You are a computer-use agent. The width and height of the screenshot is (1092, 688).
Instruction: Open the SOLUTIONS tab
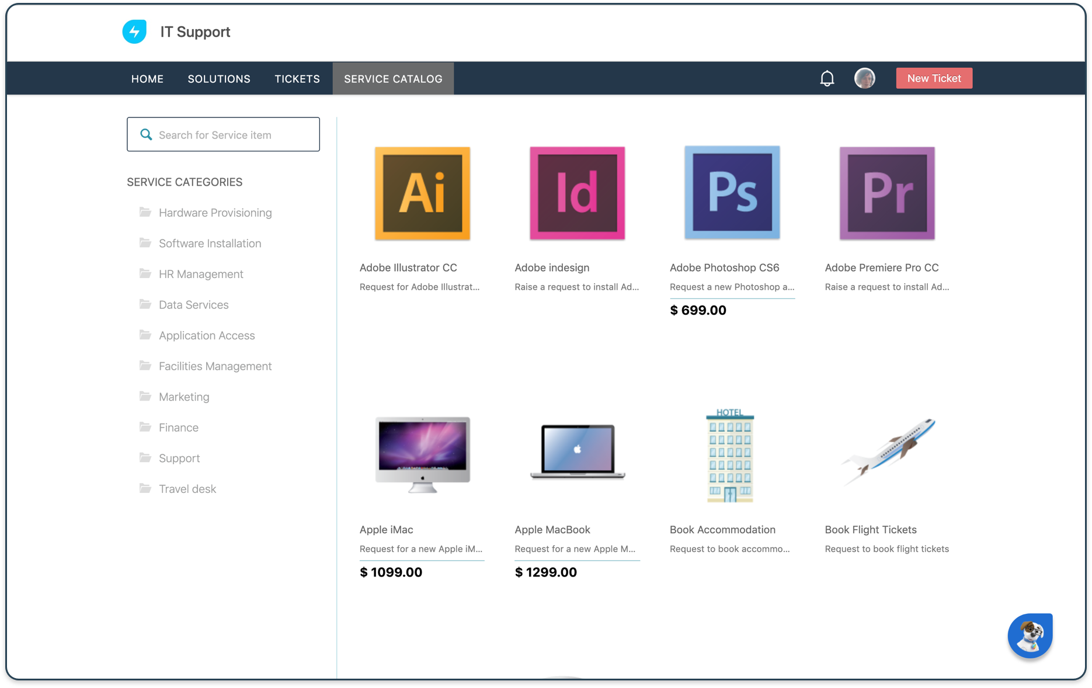pos(219,78)
